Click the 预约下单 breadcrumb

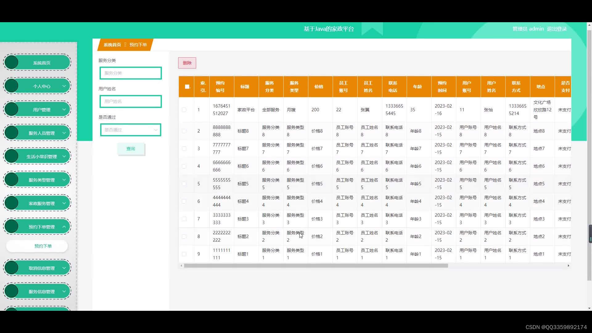click(138, 45)
